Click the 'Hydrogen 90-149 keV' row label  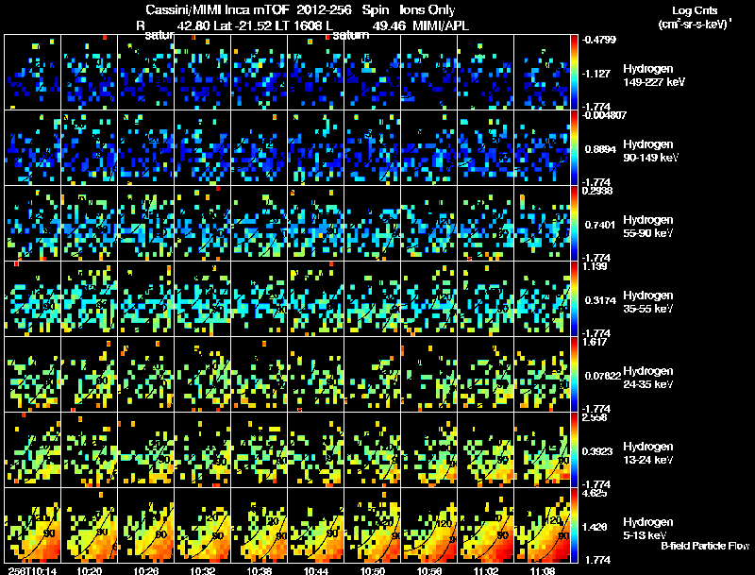tap(650, 151)
